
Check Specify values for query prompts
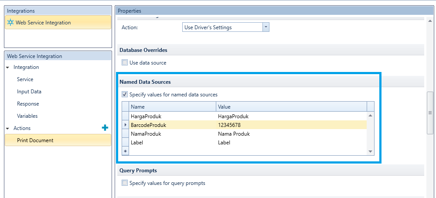(125, 183)
